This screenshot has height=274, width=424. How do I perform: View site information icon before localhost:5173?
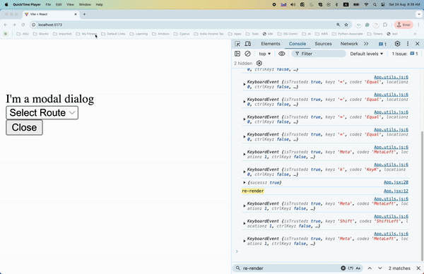[x=33, y=25]
